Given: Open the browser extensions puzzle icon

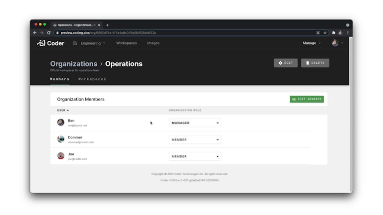Looking at the screenshot, I should click(x=334, y=33).
